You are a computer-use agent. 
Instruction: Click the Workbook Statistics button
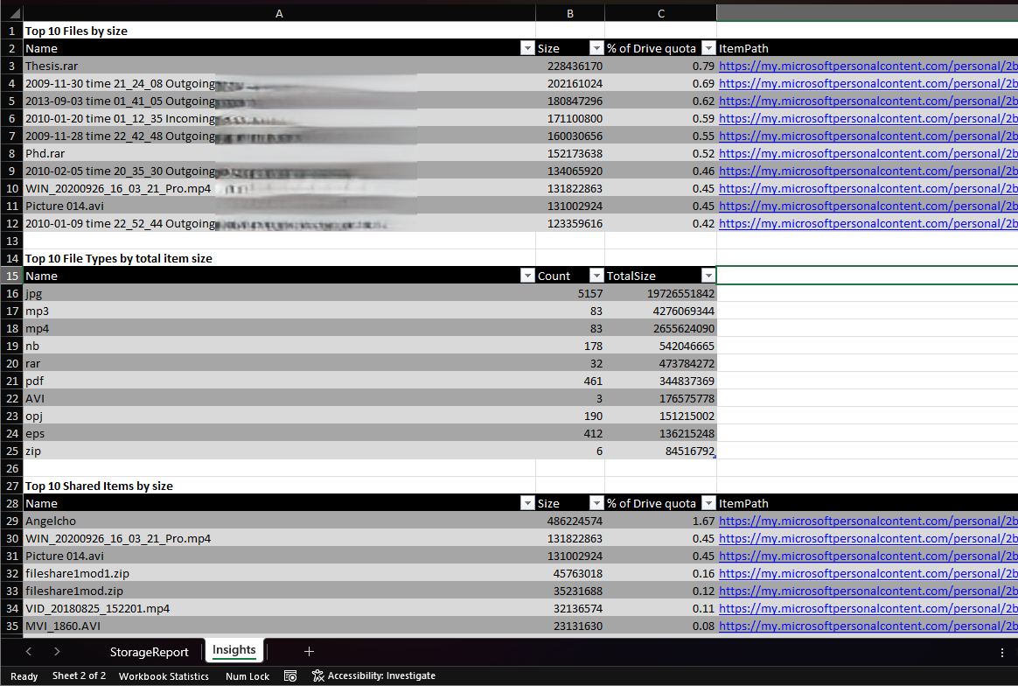click(x=164, y=675)
